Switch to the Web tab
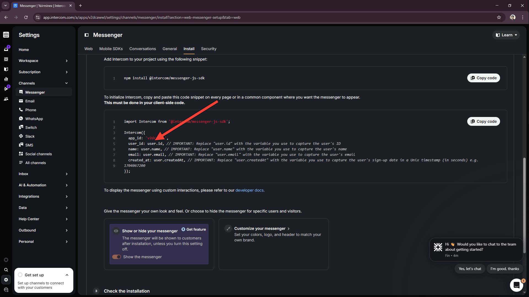The height and width of the screenshot is (297, 529). 88,49
